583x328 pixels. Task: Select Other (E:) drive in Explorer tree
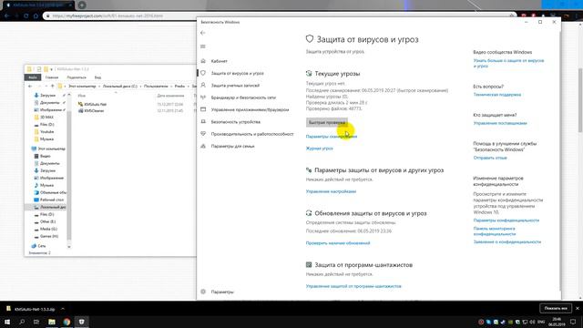pos(47,221)
